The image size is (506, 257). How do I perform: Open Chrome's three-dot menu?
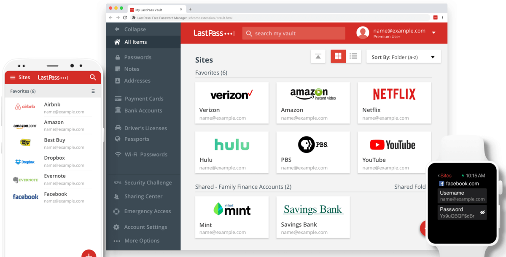pos(442,18)
